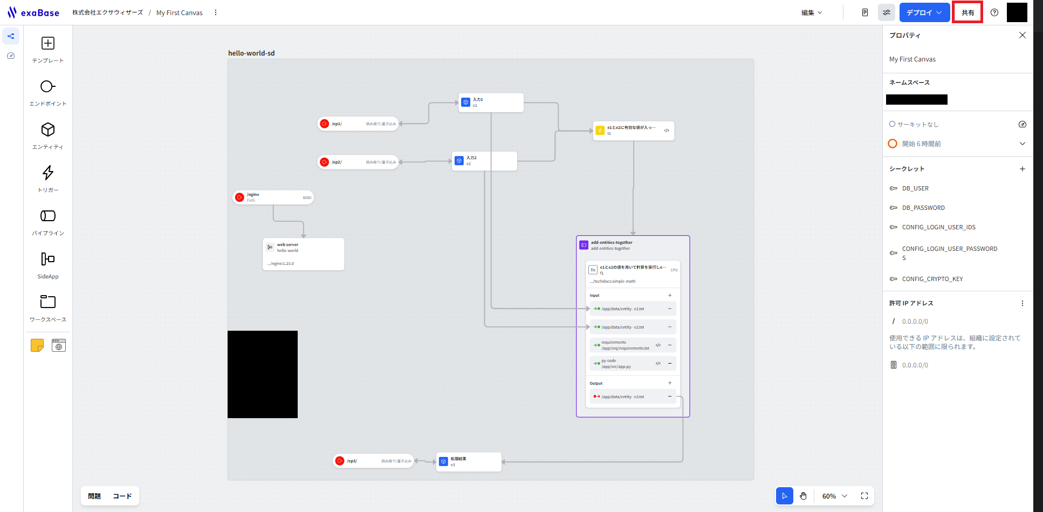Select the 処理結果 entity node
The width and height of the screenshot is (1043, 512).
click(469, 462)
